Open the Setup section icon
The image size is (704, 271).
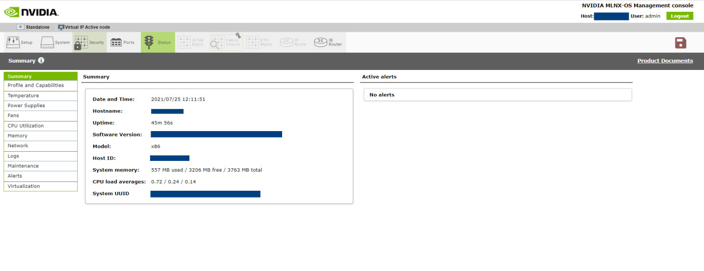(x=13, y=43)
